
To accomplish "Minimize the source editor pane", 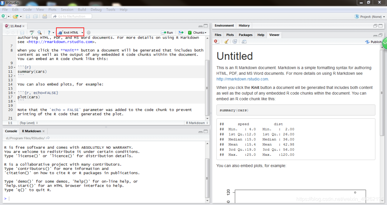I will 201,26.
